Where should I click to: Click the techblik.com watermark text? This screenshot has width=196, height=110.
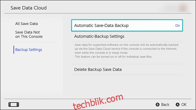click(x=98, y=101)
